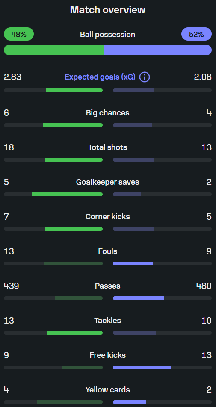The height and width of the screenshot is (407, 216).
Task: Click the green segment of possession bar
Action: (54, 50)
